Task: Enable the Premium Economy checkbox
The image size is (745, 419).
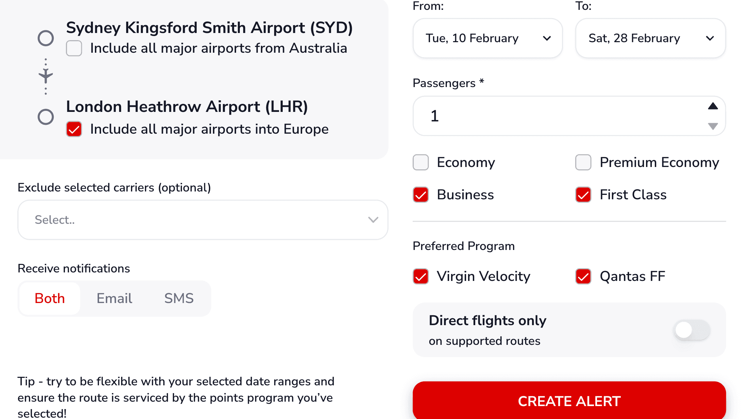Action: coord(583,163)
